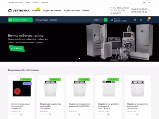Open the AEG GT9200A2SNM dishwasher image
The image size is (159, 119).
click(x=109, y=89)
